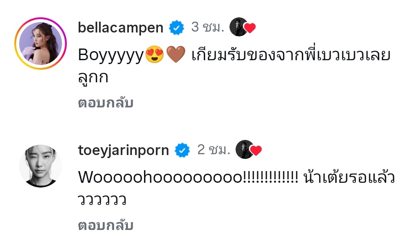Open the toeyjarinporn username link
The height and width of the screenshot is (246, 403).
(x=123, y=150)
